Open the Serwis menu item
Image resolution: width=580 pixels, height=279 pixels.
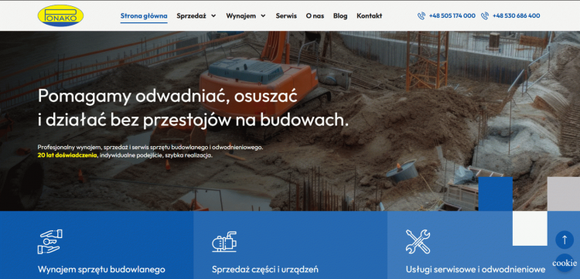286,16
